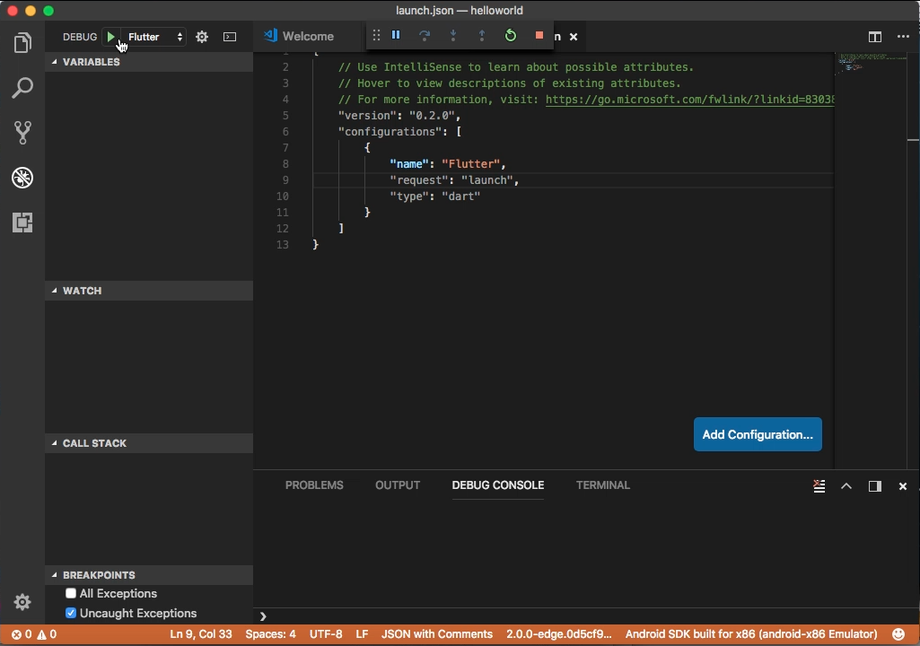Split the editor to the side
920x646 pixels.
coord(875,37)
